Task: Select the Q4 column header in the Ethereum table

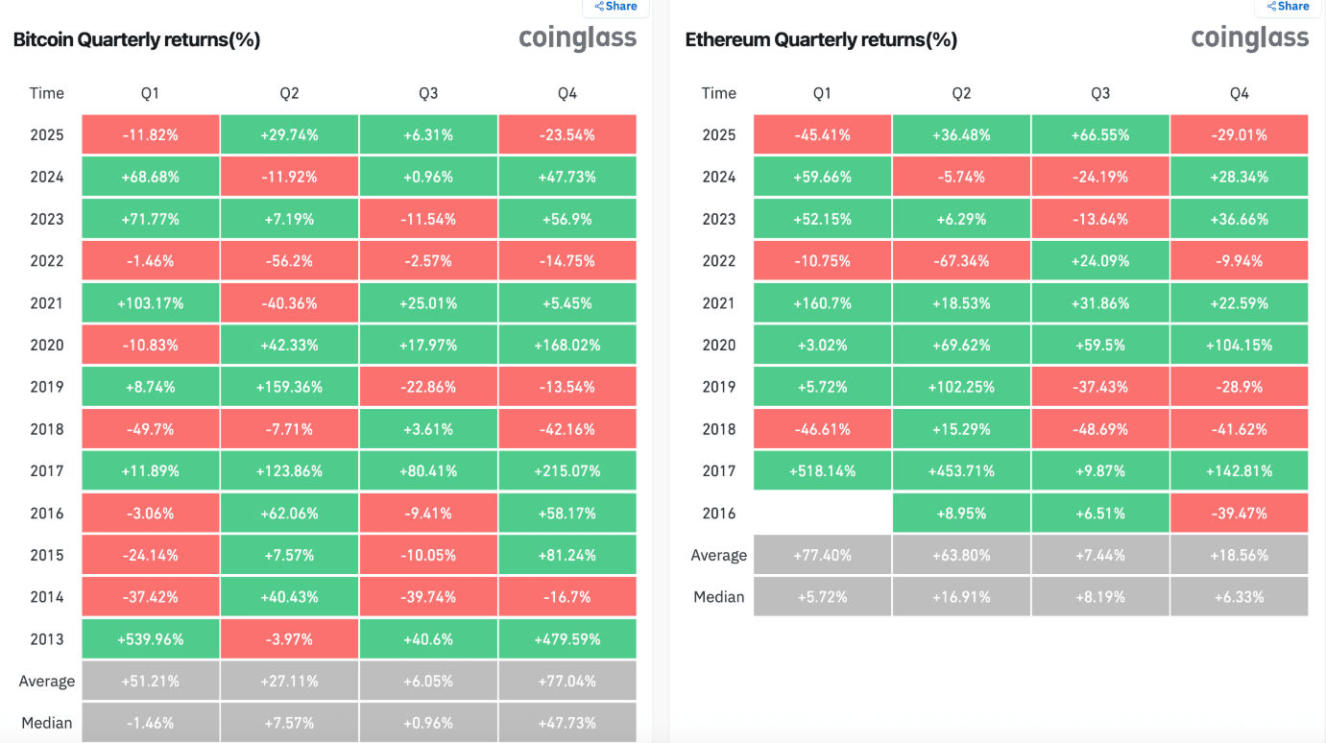Action: pos(1239,93)
